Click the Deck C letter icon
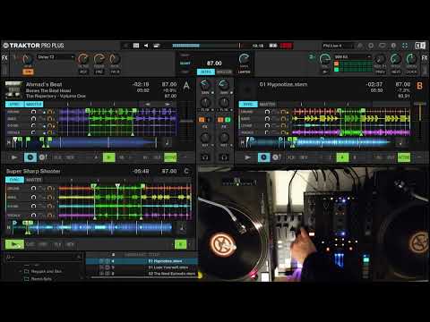The width and height of the screenshot is (430, 322). (186, 171)
